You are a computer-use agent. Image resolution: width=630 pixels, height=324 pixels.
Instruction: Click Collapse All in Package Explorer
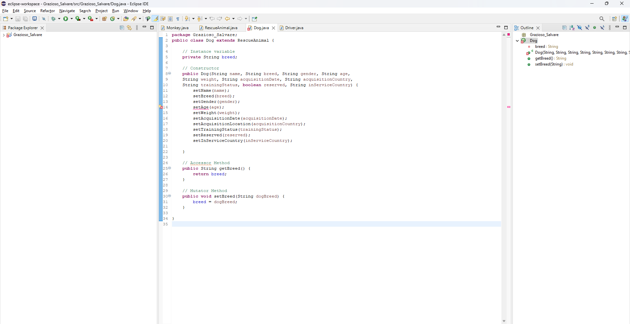[x=122, y=28]
